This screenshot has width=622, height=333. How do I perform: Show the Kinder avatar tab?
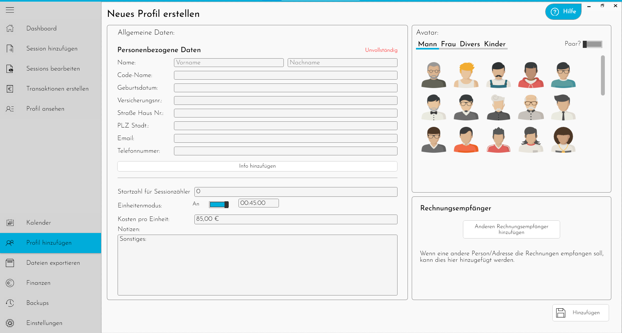pyautogui.click(x=495, y=44)
